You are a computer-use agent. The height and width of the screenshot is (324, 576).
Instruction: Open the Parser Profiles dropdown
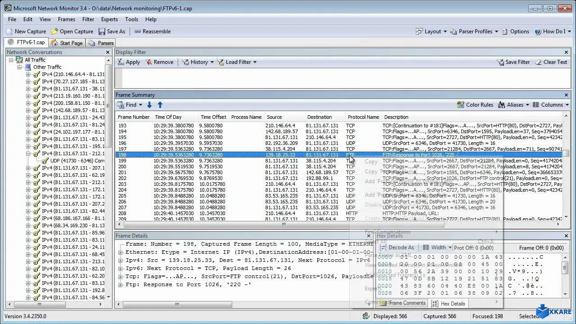(x=474, y=31)
